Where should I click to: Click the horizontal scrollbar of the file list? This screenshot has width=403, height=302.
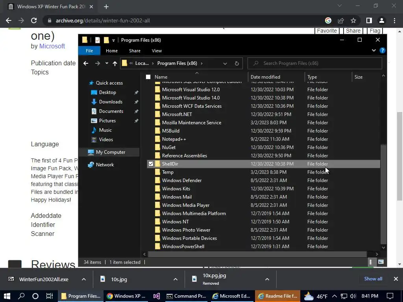pos(257,254)
